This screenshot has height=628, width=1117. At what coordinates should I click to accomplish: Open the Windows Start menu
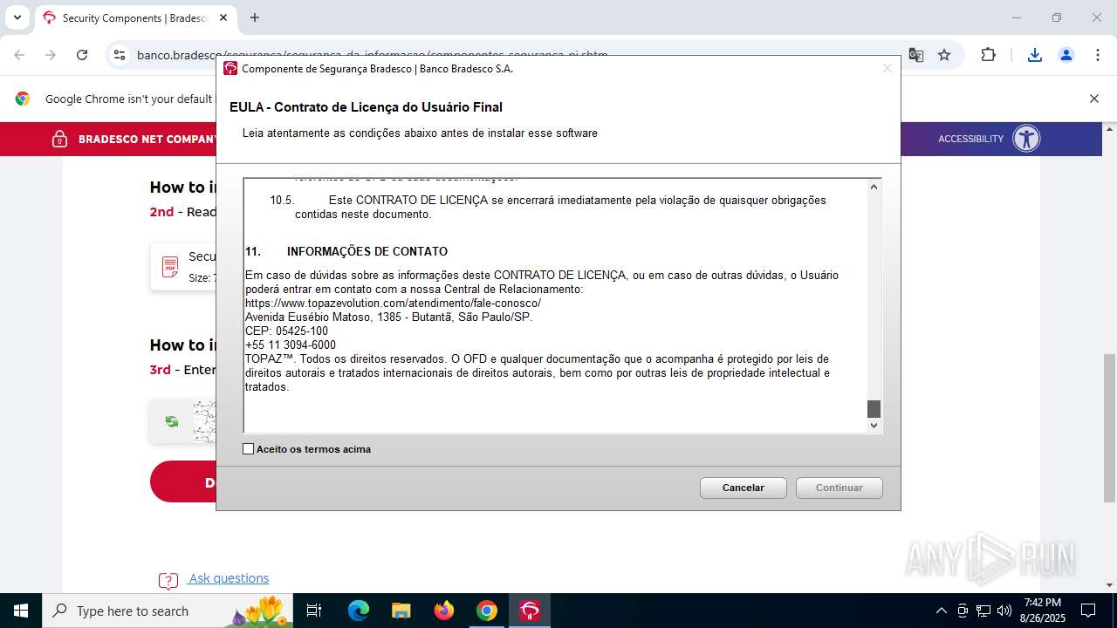click(x=21, y=611)
